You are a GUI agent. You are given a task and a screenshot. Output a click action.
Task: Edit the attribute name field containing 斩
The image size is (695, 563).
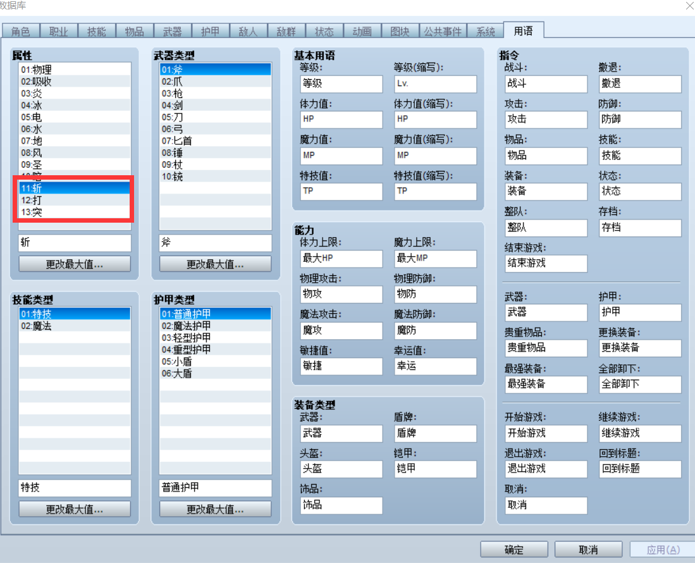tap(75, 242)
